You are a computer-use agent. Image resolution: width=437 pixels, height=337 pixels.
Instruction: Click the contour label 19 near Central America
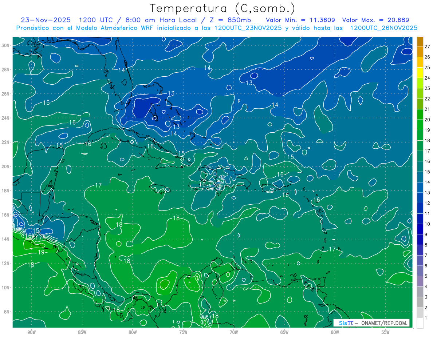[41, 252]
